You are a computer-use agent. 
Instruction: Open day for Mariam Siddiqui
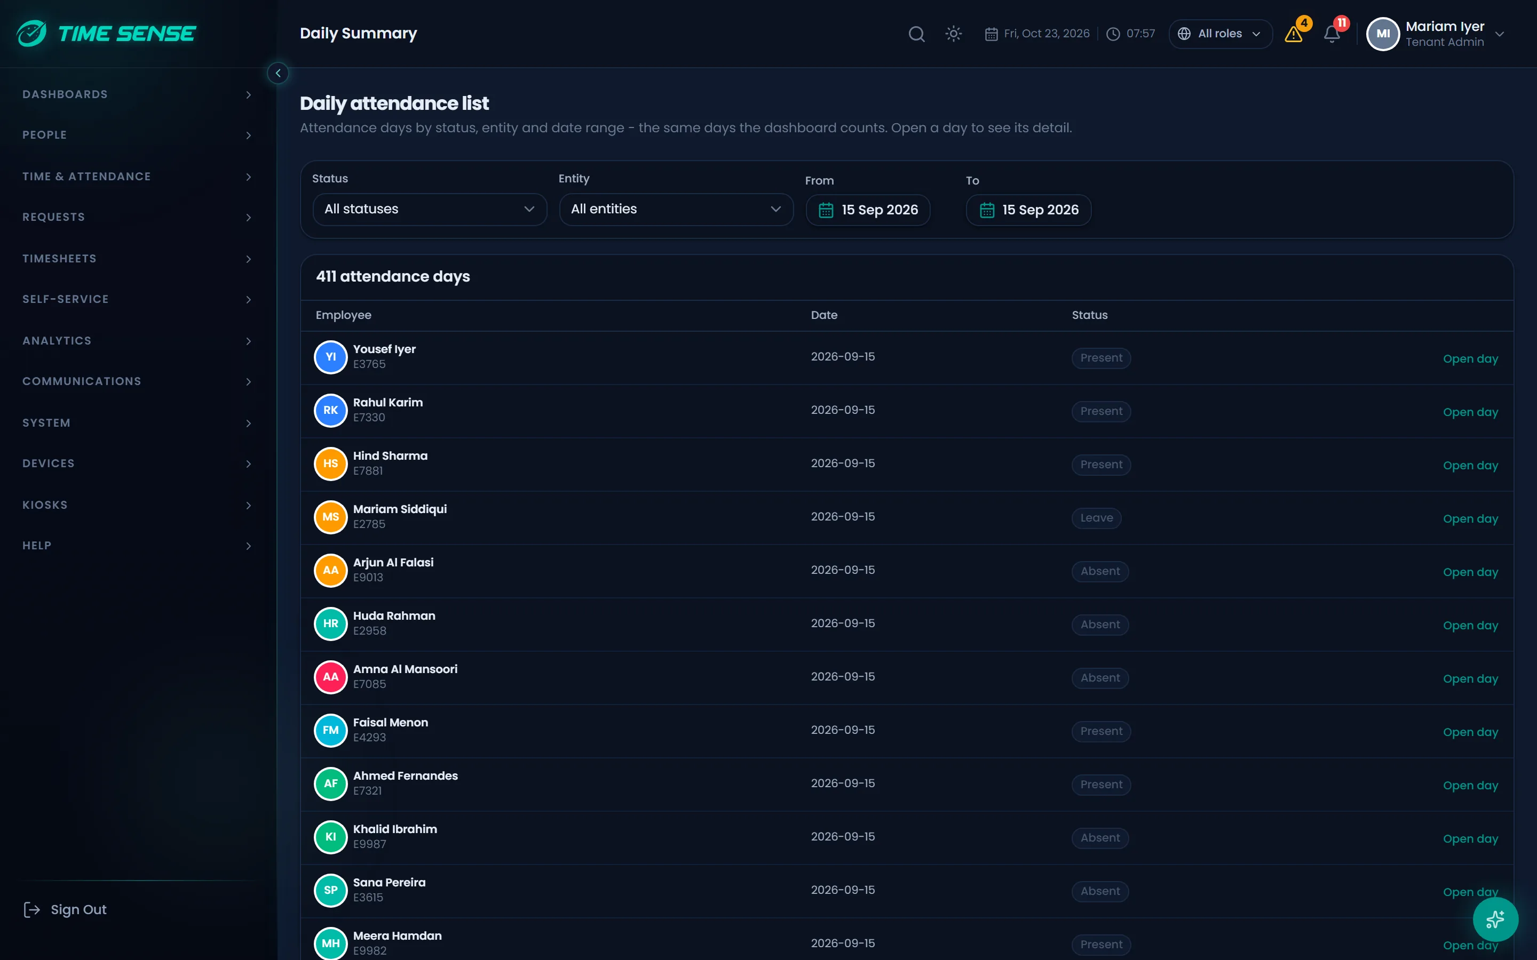click(1470, 519)
